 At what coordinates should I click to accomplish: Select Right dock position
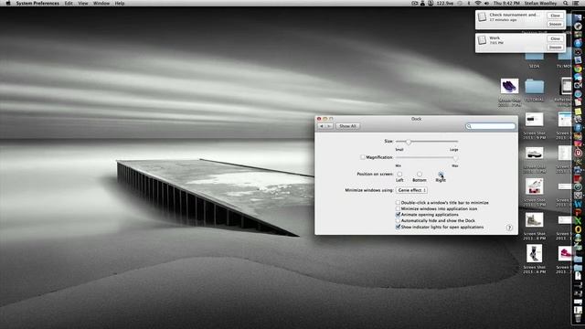[x=441, y=175]
